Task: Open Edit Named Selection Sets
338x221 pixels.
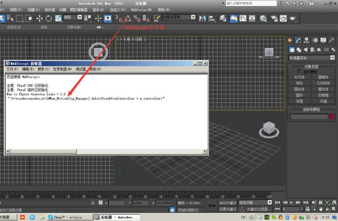Action: point(157,18)
